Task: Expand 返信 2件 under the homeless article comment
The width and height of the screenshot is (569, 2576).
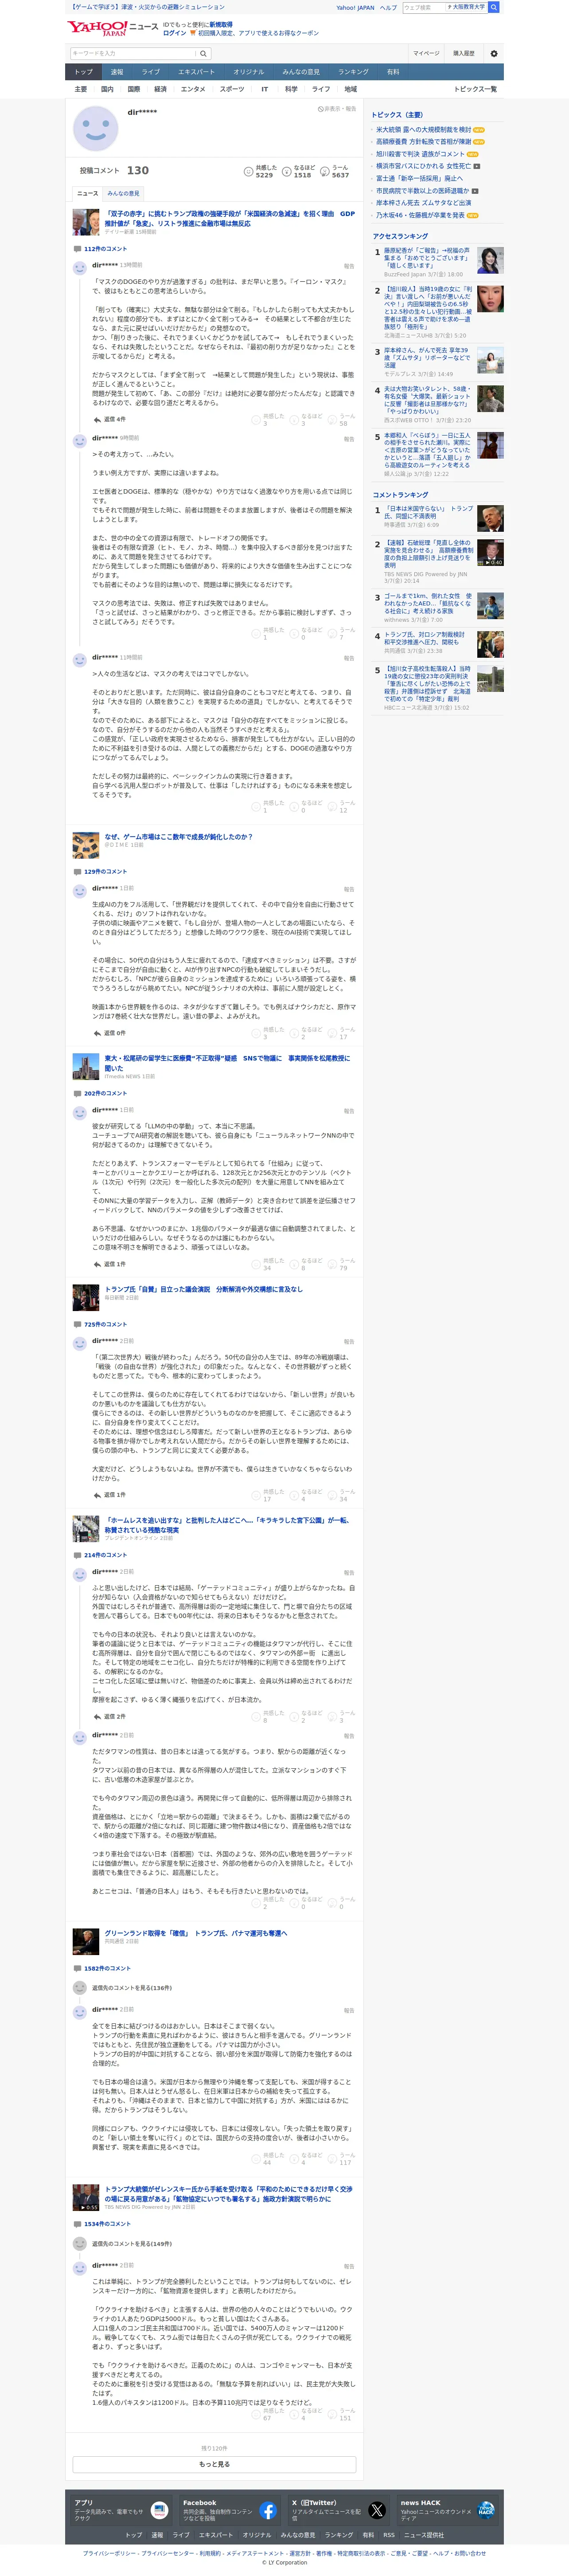Action: coord(110,1717)
